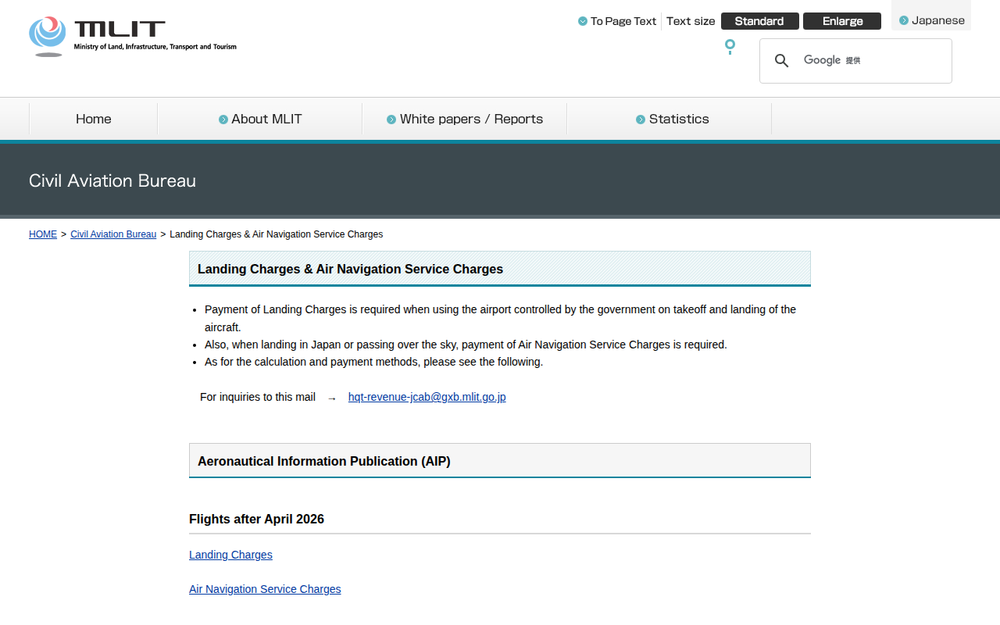Open White papers / Reports menu
This screenshot has height=625, width=1000.
click(x=465, y=119)
